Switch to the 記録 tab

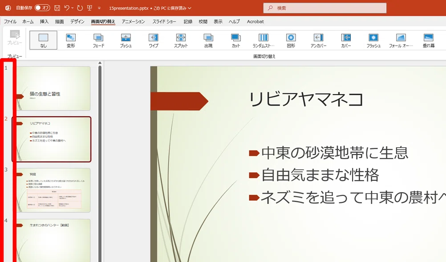pyautogui.click(x=188, y=22)
